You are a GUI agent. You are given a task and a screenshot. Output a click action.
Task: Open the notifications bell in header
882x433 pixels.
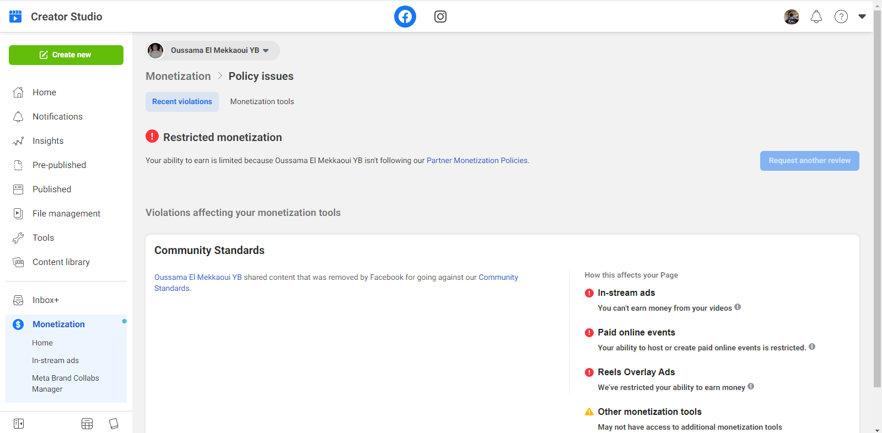tap(816, 17)
